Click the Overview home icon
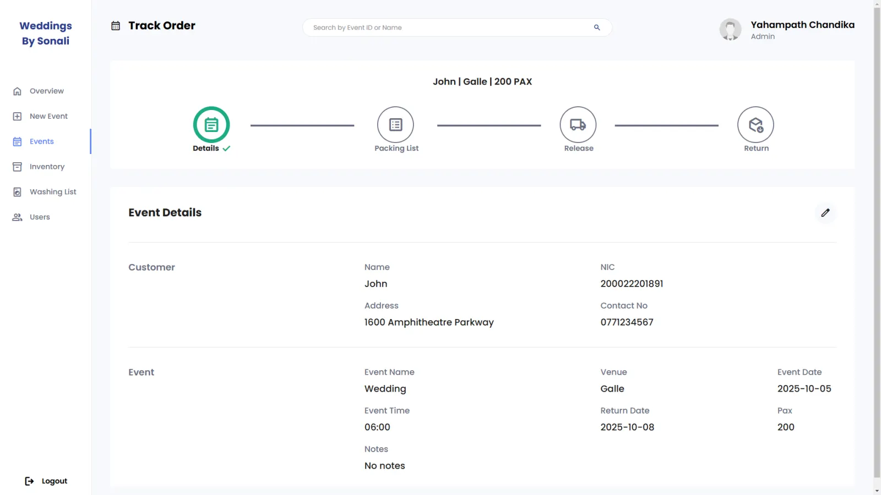881x495 pixels. (x=17, y=91)
